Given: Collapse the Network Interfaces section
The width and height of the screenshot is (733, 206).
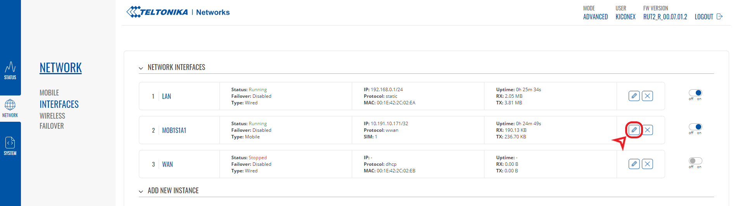Looking at the screenshot, I should [x=141, y=68].
